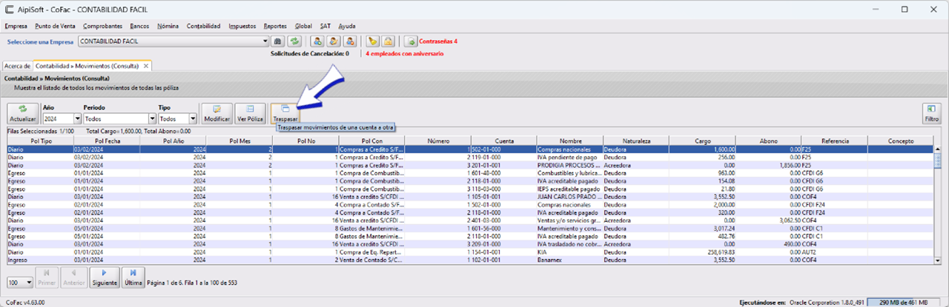
Task: Sort by the Cargo column header
Action: point(702,141)
